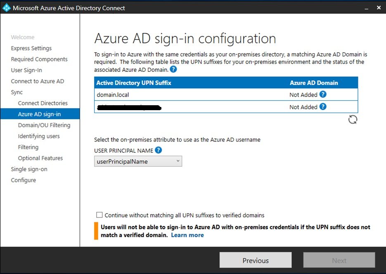The height and width of the screenshot is (274, 386).
Task: Open the Learn more link
Action: click(x=187, y=235)
